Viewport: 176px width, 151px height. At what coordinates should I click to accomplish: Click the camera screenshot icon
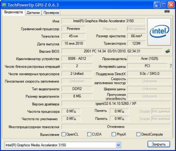[x=167, y=11]
